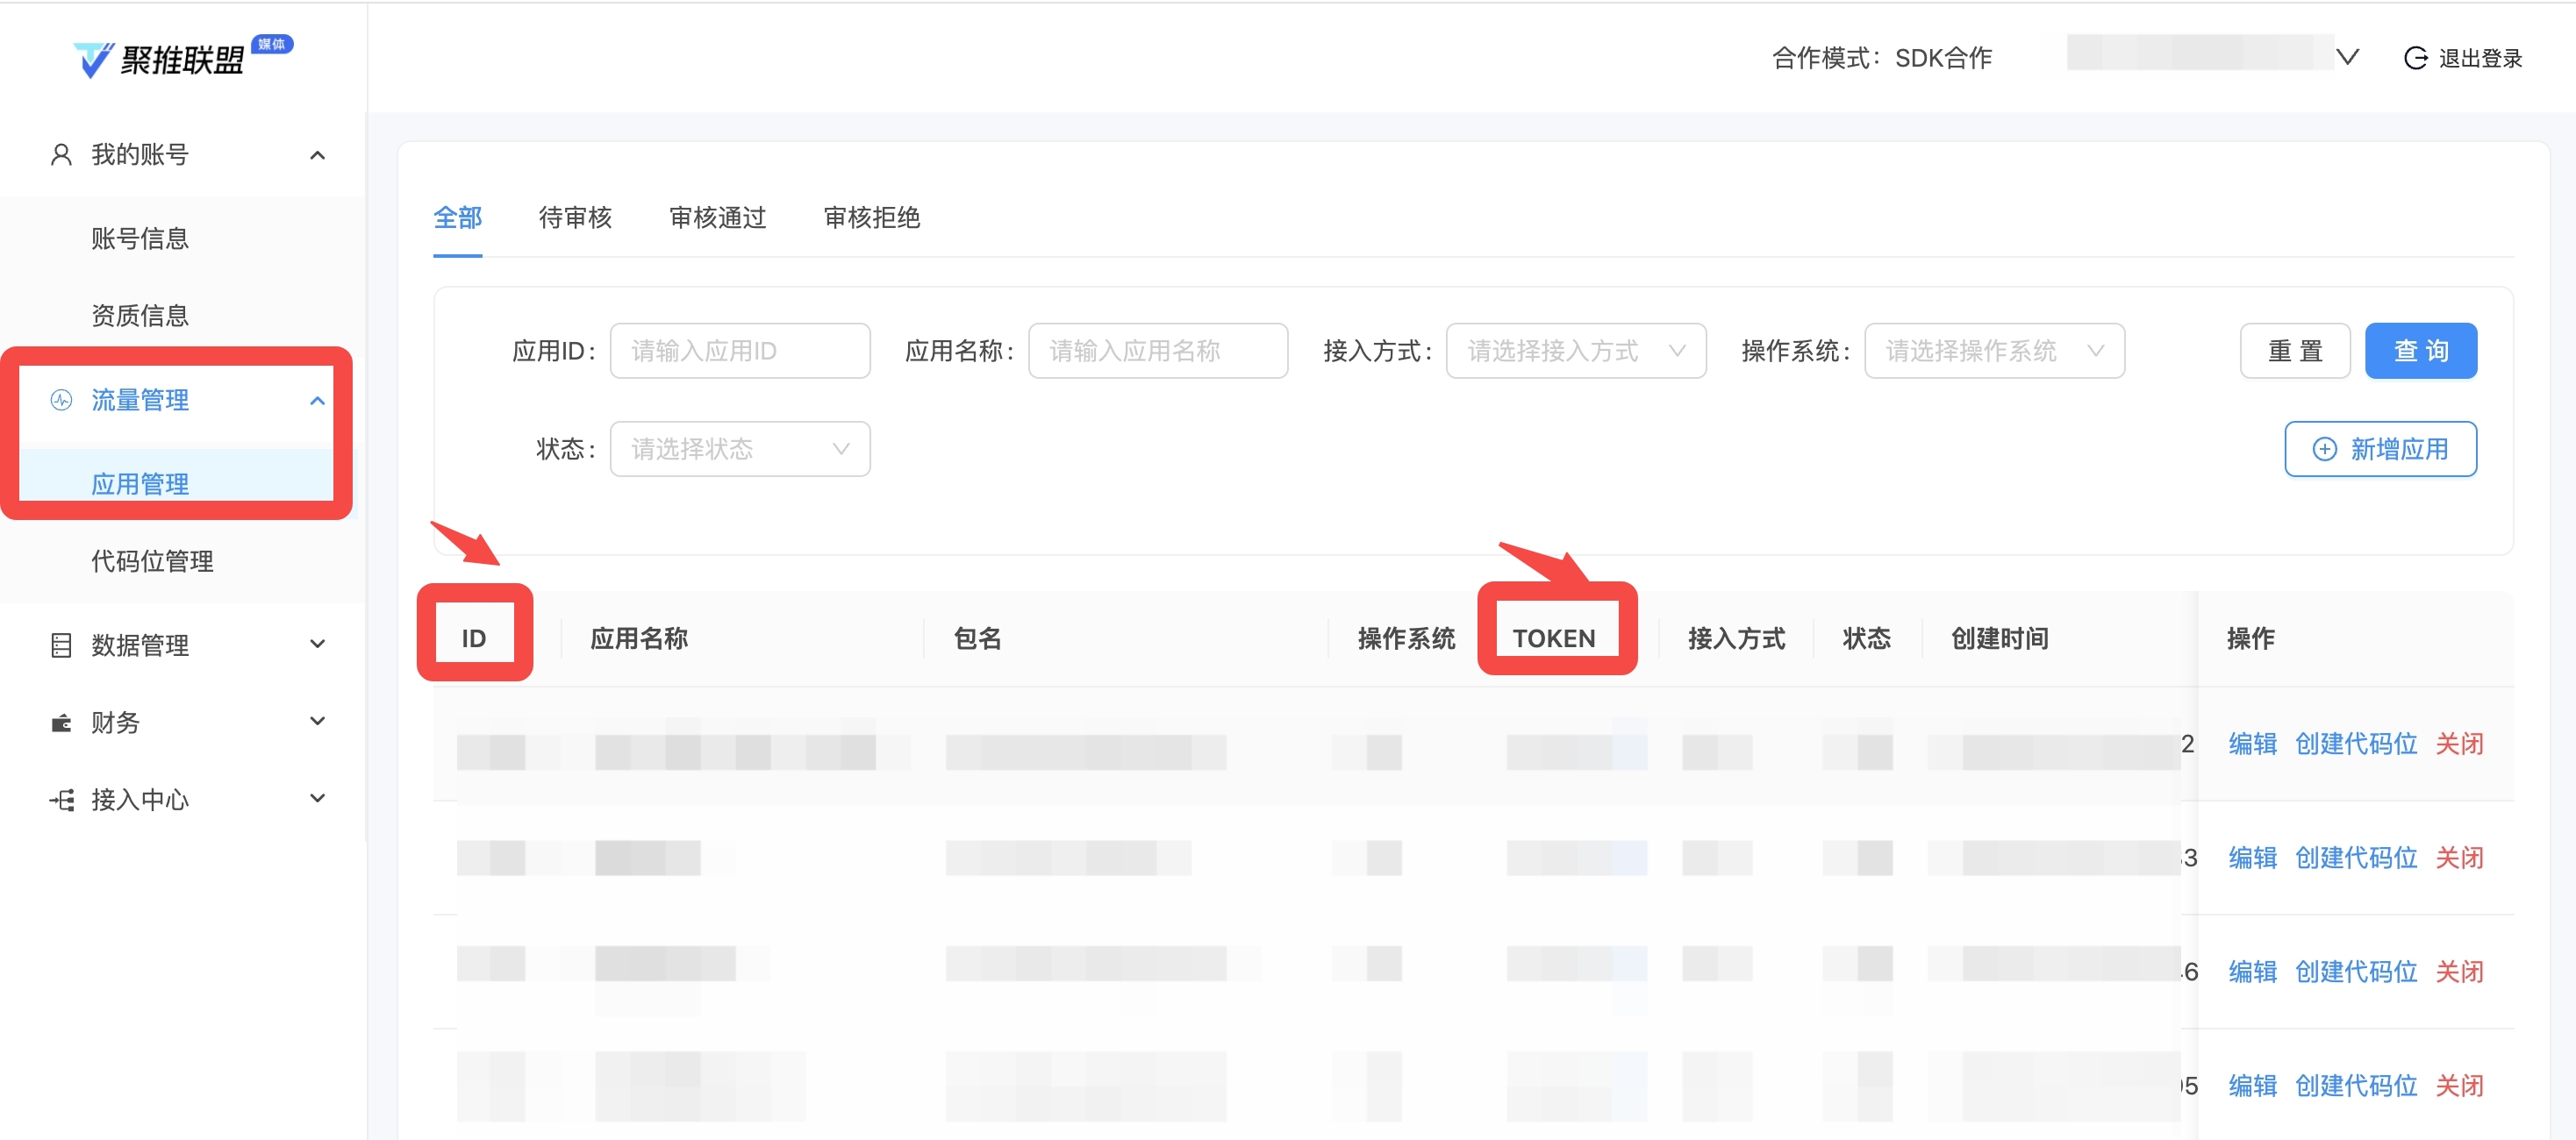
Task: Open the 操作系统 dropdown
Action: coord(1994,351)
